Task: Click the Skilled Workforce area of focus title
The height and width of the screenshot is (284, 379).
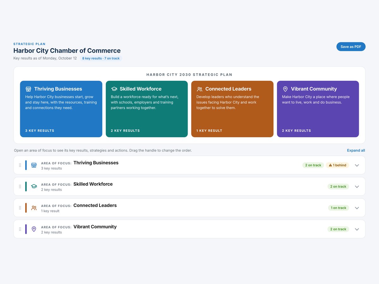Action: pyautogui.click(x=93, y=184)
